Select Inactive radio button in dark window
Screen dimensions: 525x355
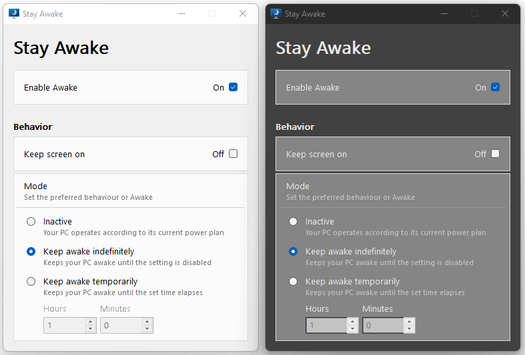click(294, 222)
